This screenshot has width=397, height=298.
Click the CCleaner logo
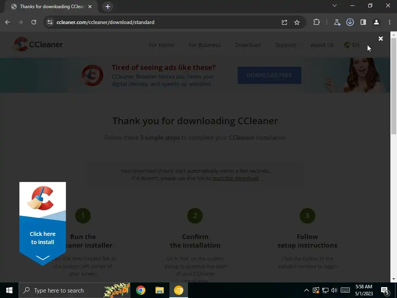click(38, 44)
